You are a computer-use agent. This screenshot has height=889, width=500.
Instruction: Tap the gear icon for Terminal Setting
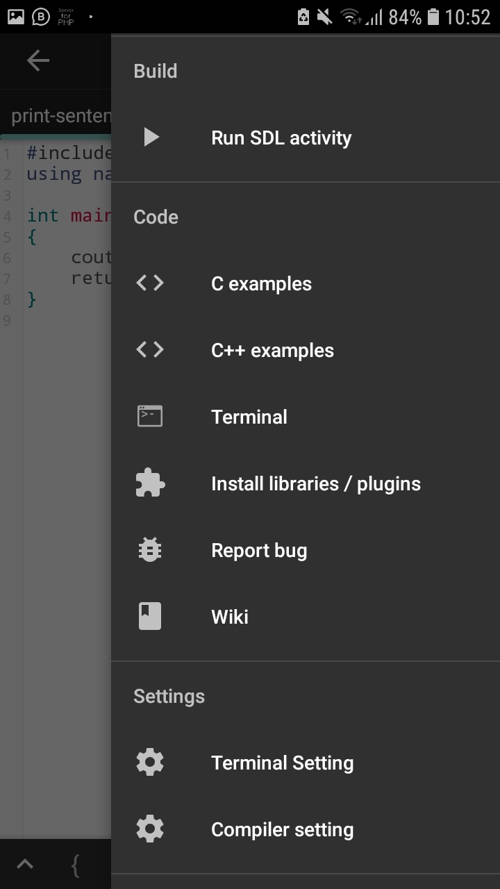point(149,761)
